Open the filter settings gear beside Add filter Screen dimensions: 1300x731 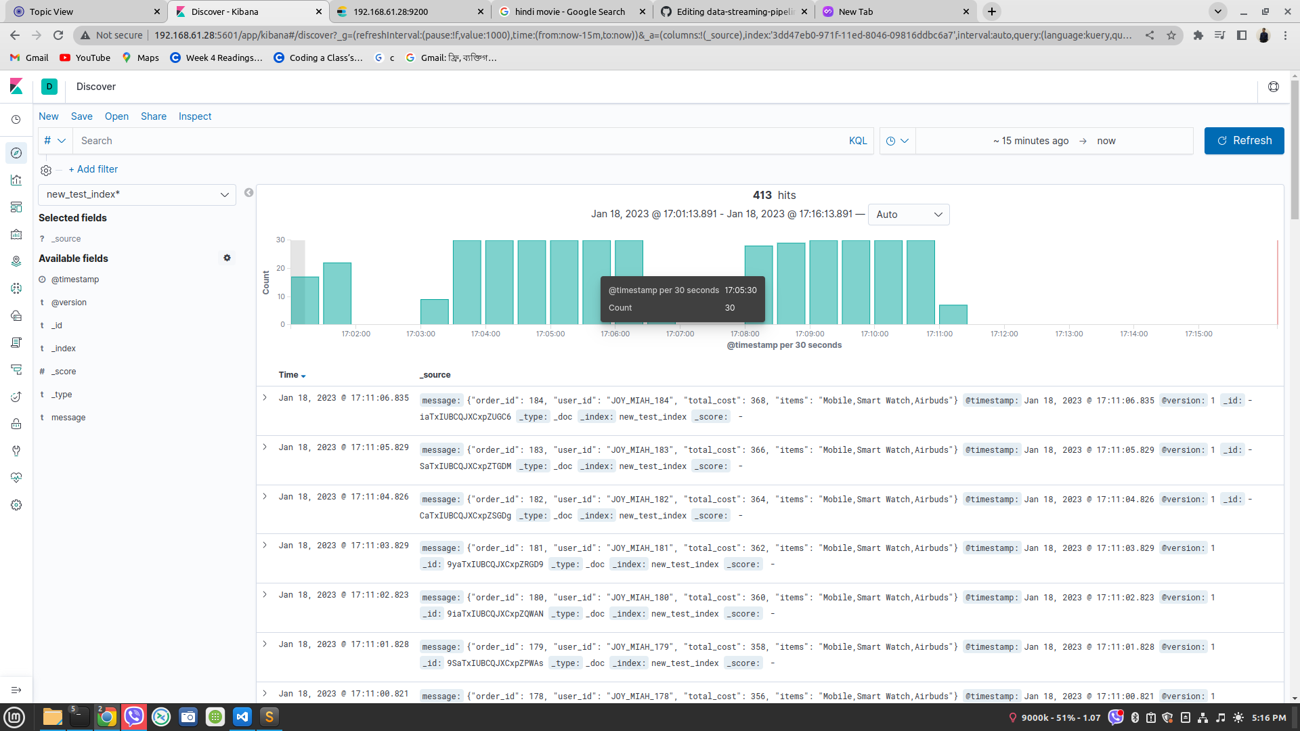pos(45,170)
